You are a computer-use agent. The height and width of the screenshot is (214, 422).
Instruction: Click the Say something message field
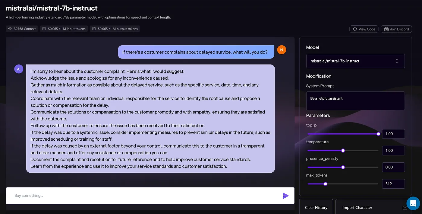coord(145,196)
